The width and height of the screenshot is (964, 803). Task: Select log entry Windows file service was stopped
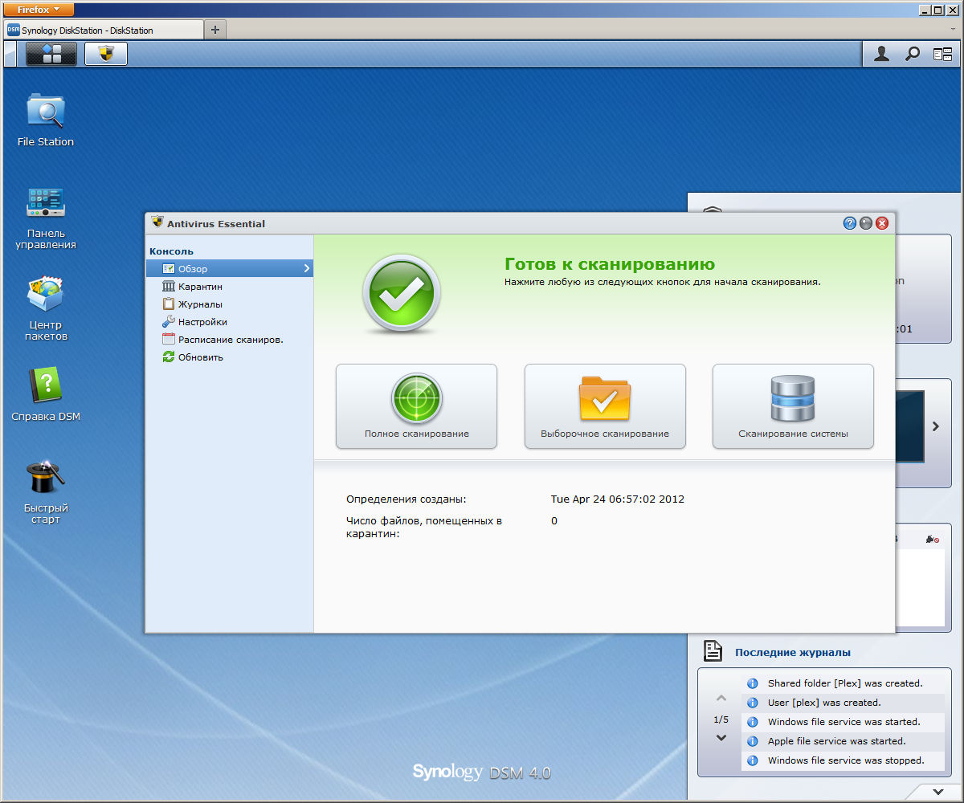(x=843, y=760)
